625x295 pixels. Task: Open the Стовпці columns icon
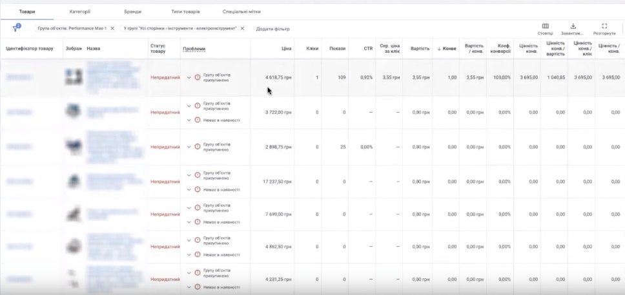tap(546, 26)
